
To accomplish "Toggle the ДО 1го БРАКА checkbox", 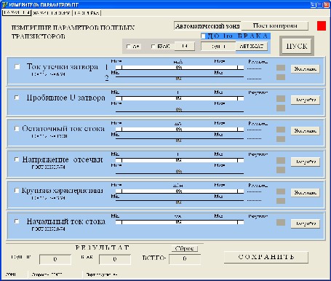I will 203,36.
